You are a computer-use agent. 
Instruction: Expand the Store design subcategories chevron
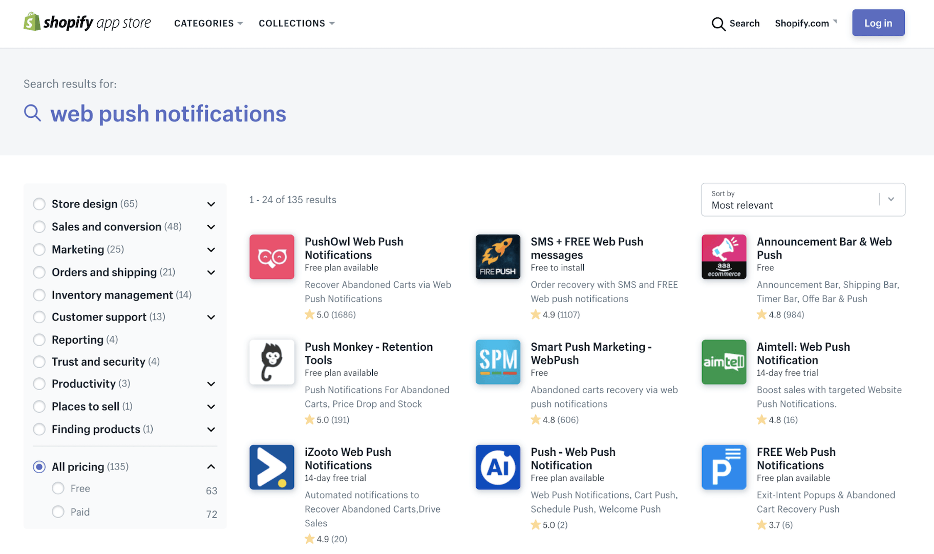211,204
